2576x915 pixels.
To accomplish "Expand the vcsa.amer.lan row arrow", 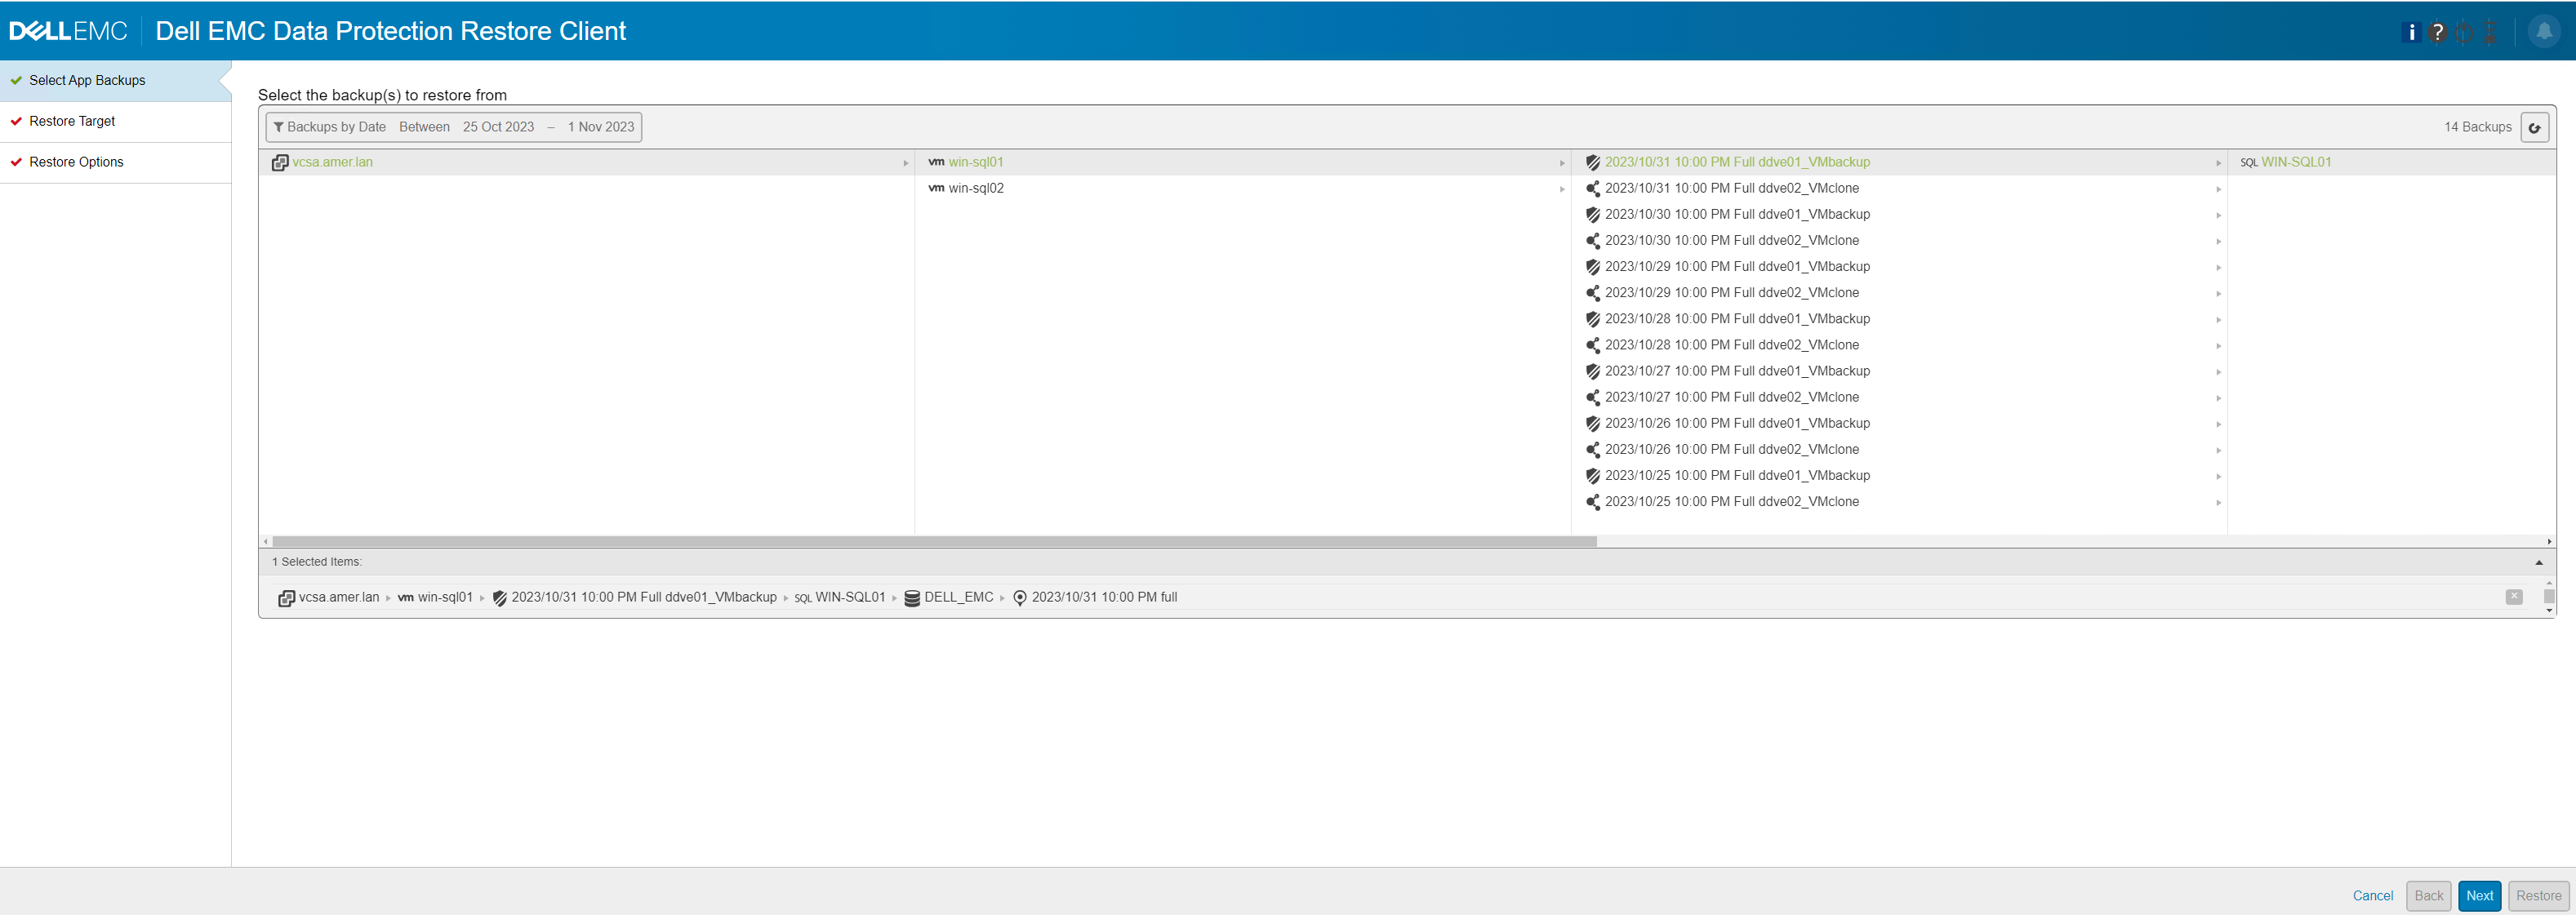I will coord(905,163).
